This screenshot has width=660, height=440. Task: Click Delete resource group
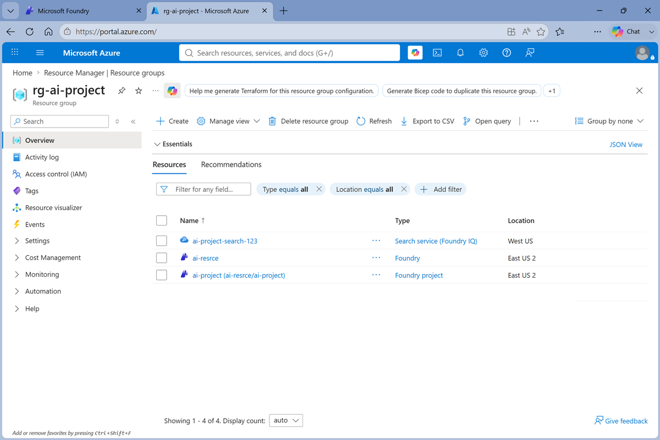(x=308, y=121)
